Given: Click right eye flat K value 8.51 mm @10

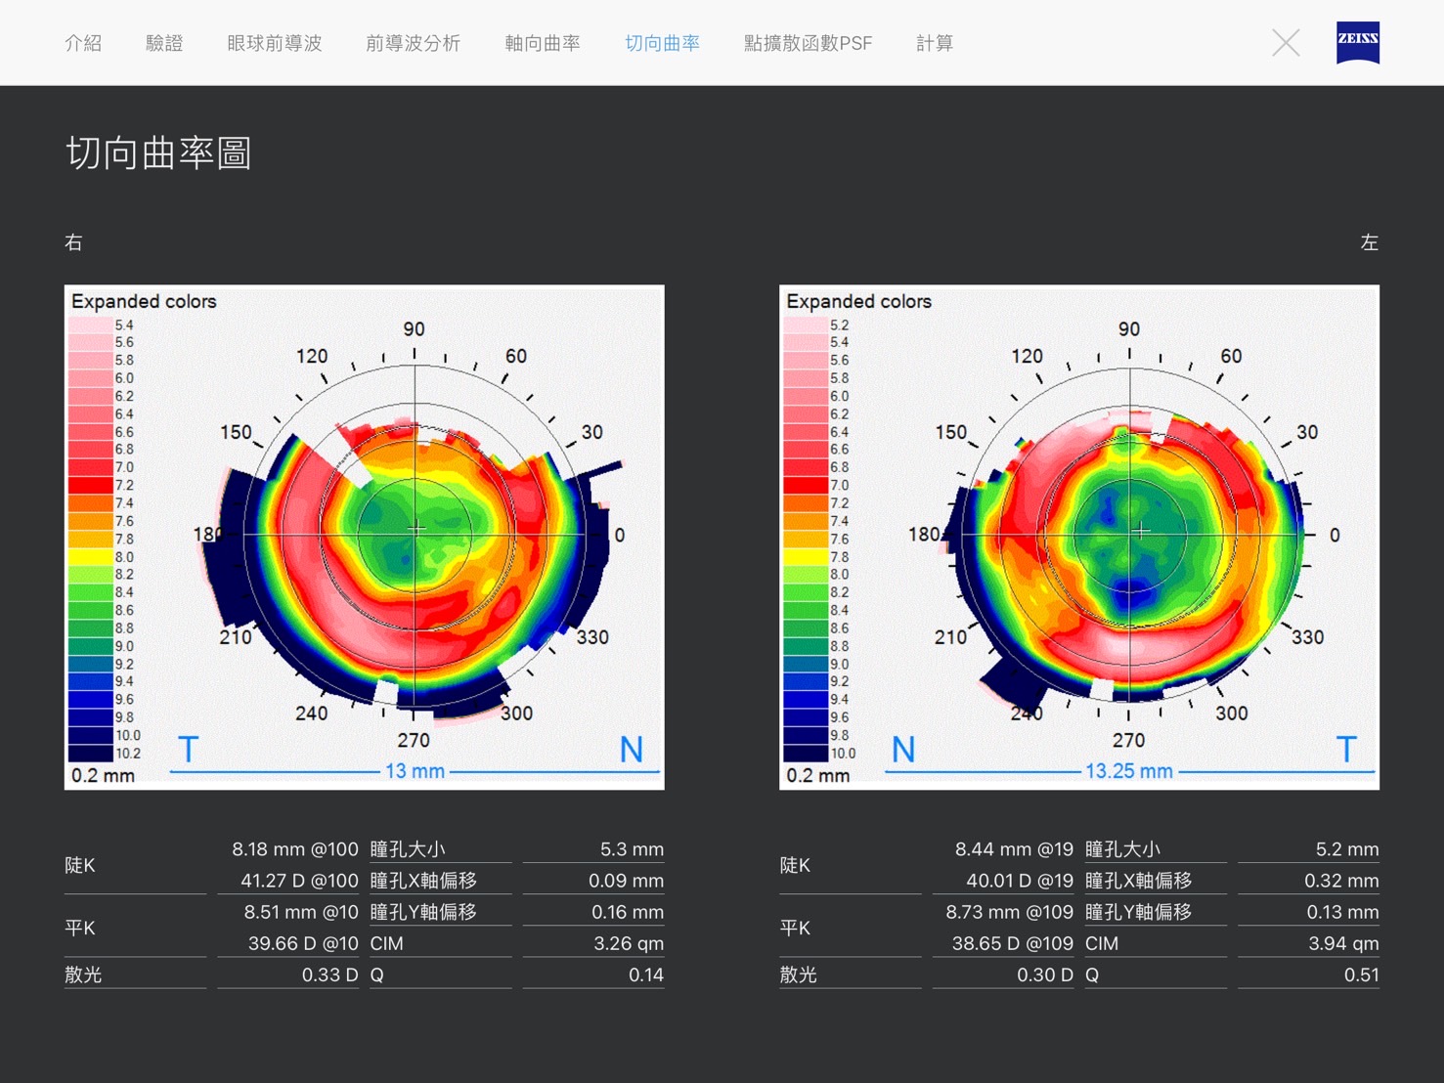Looking at the screenshot, I should point(301,912).
